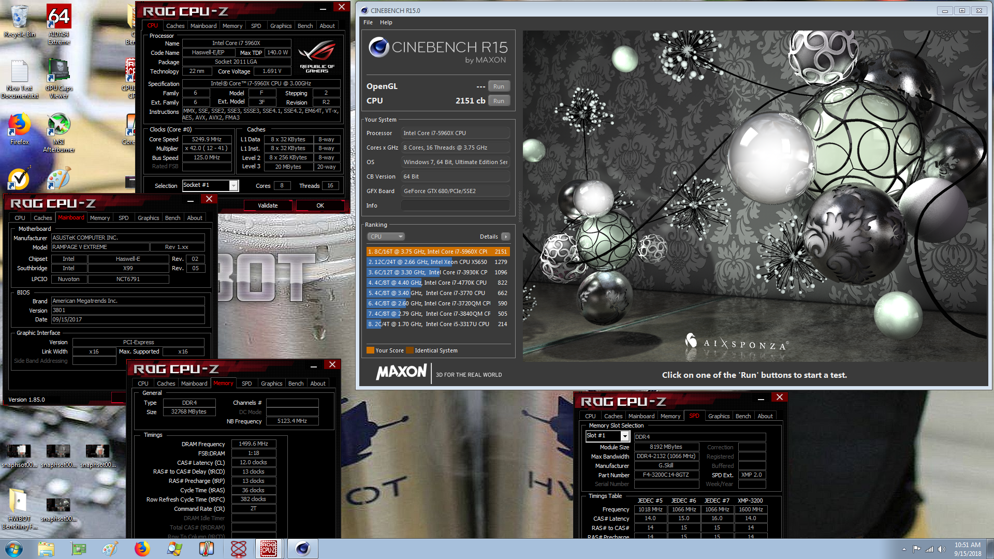The width and height of the screenshot is (994, 559).
Task: Click Version 1.85.0 text in CPU-Z
Action: [26, 400]
